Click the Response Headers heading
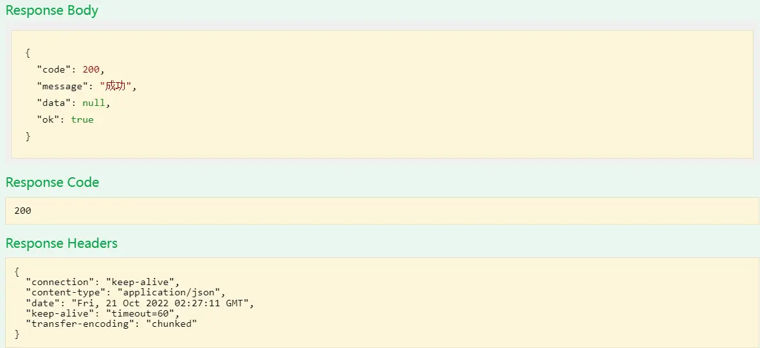Screen dimensions: 760x348 (x=62, y=243)
